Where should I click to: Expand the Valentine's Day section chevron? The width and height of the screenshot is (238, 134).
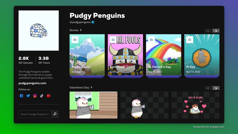pyautogui.click(x=91, y=87)
